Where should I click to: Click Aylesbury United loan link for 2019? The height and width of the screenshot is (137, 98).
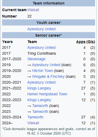46,65
